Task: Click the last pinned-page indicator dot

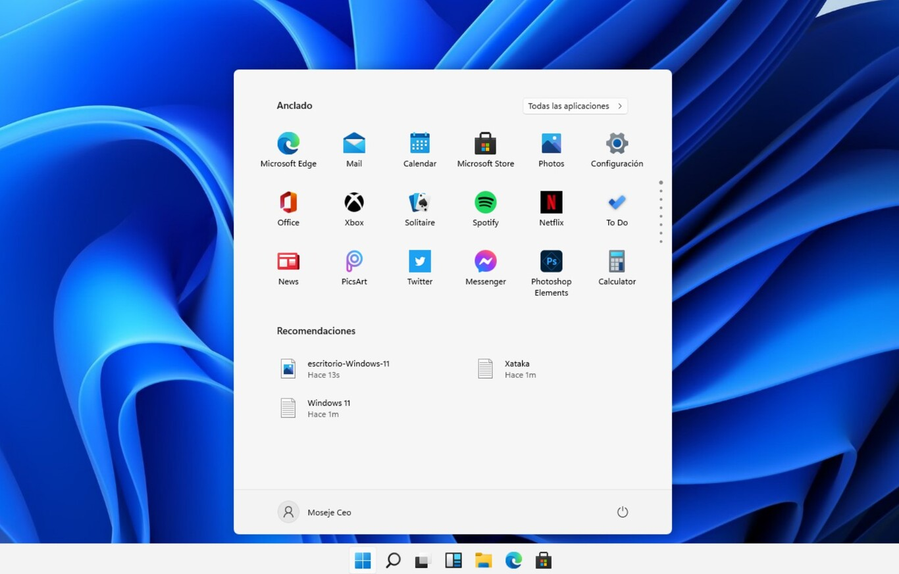Action: pyautogui.click(x=661, y=241)
